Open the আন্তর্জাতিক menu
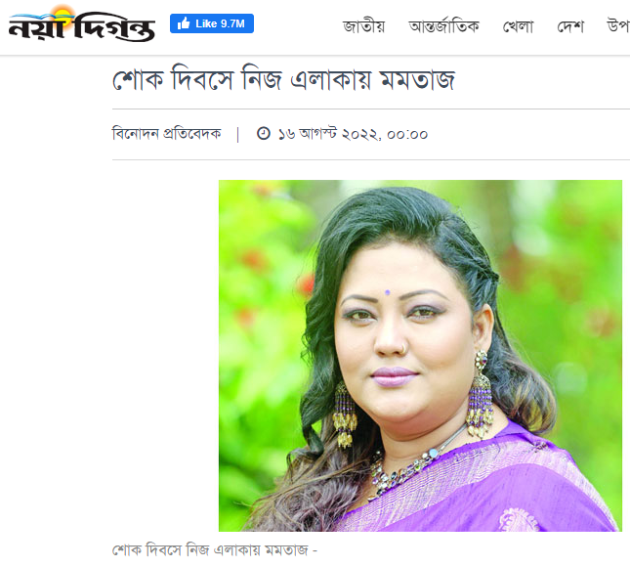630x567 pixels. [444, 26]
